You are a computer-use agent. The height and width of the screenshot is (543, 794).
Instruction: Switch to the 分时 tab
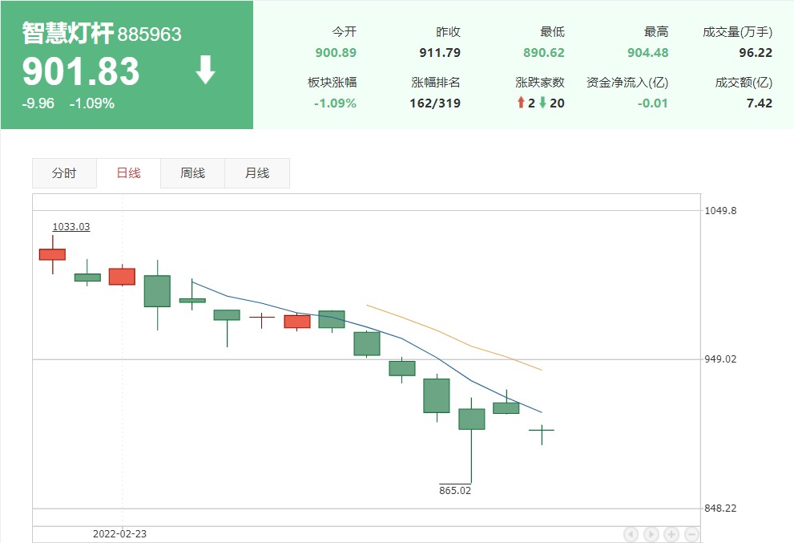[64, 173]
